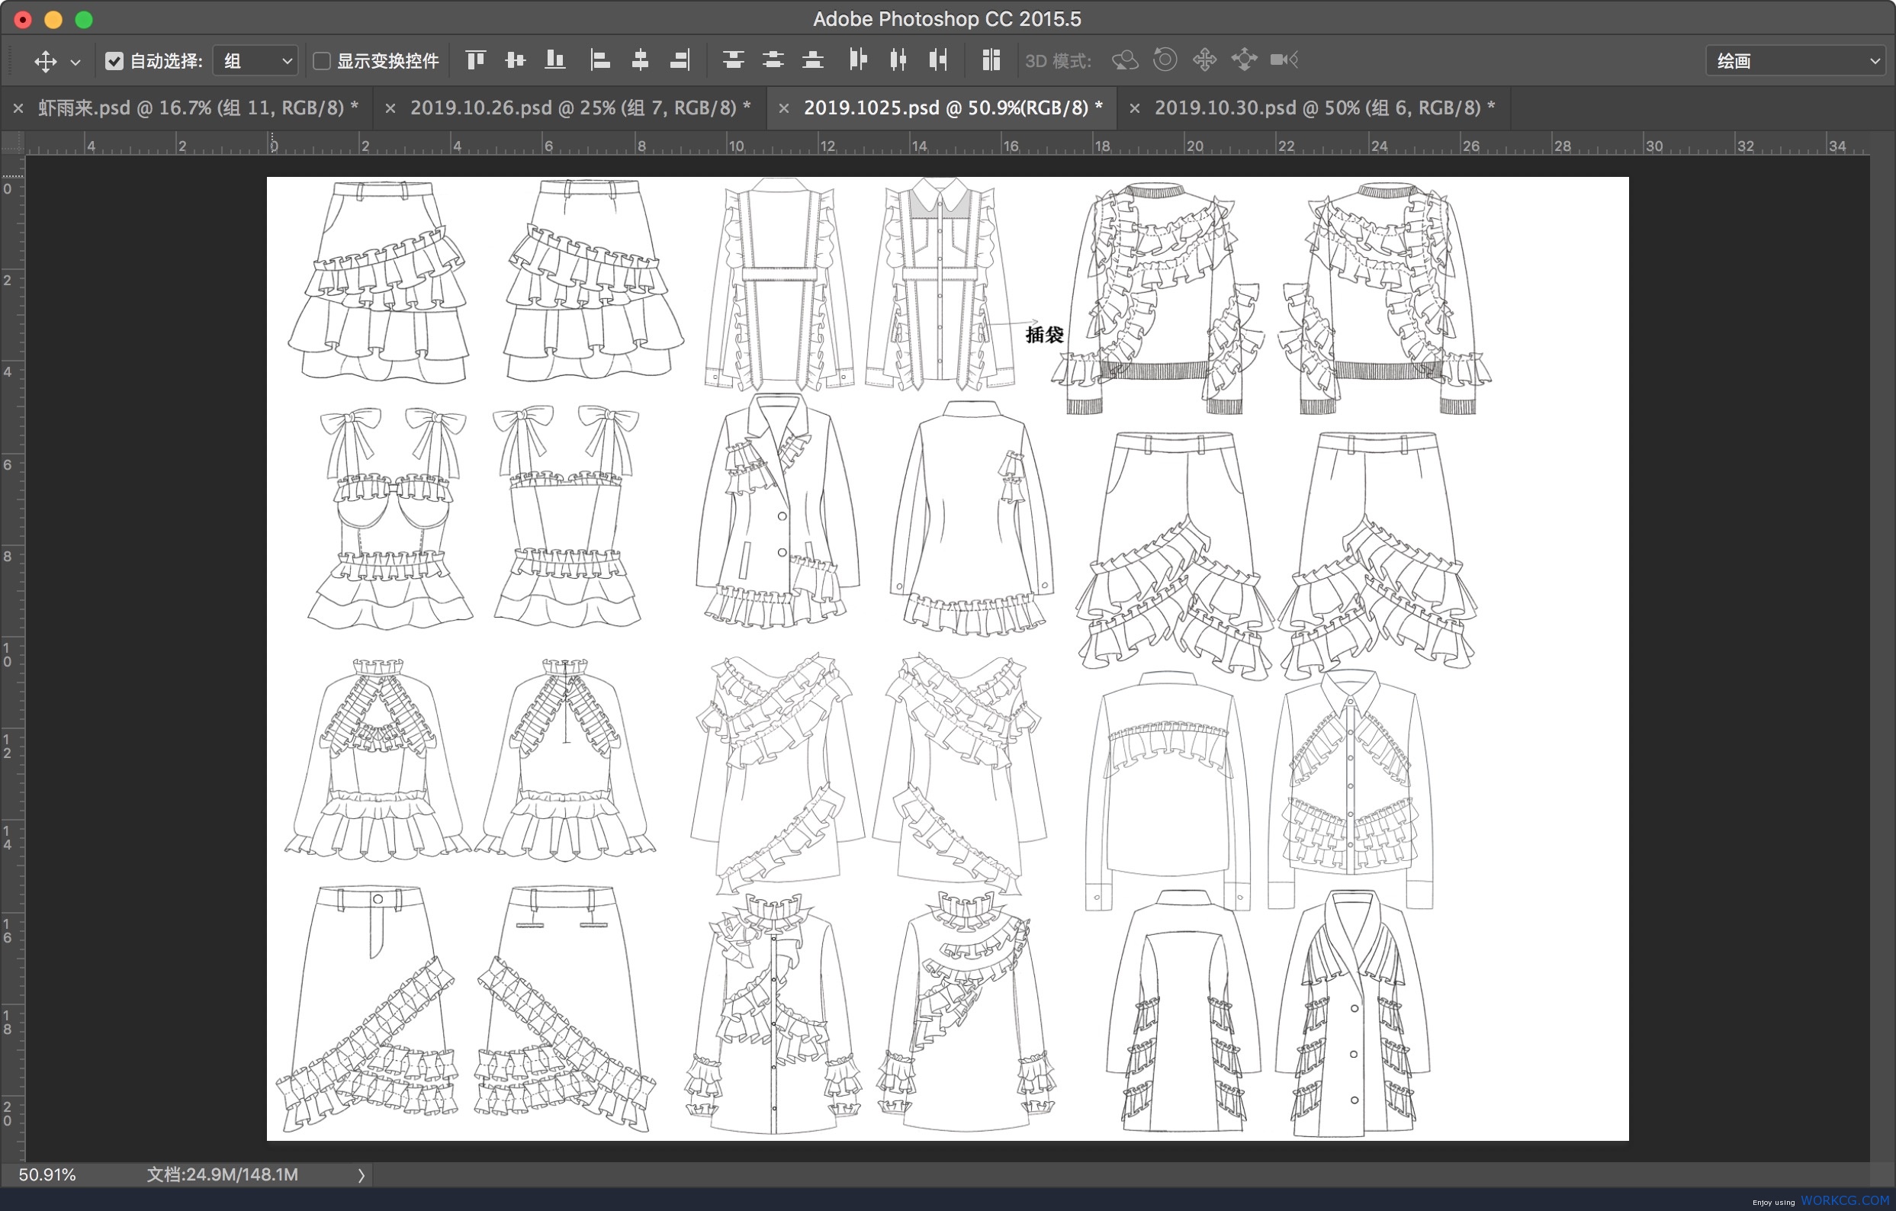Close the 2019.10.30.psd tab
The image size is (1896, 1211).
click(1135, 108)
